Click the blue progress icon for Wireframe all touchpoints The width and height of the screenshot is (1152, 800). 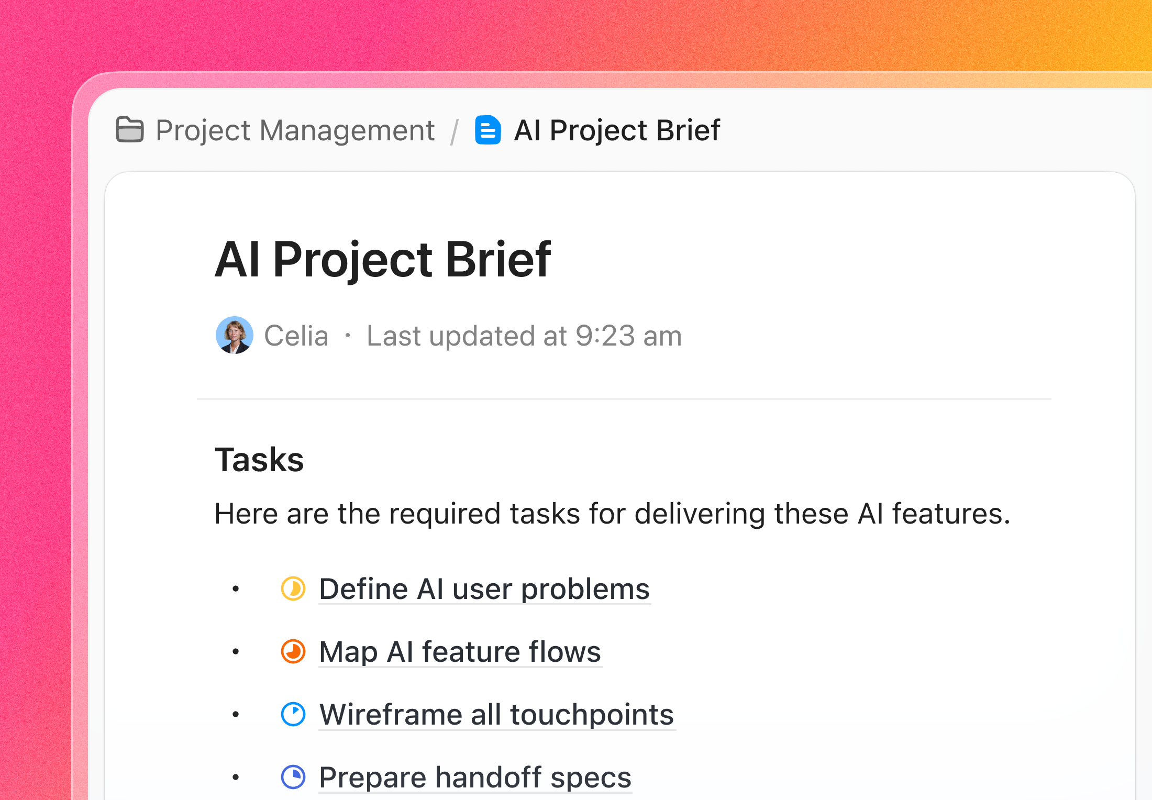click(294, 715)
